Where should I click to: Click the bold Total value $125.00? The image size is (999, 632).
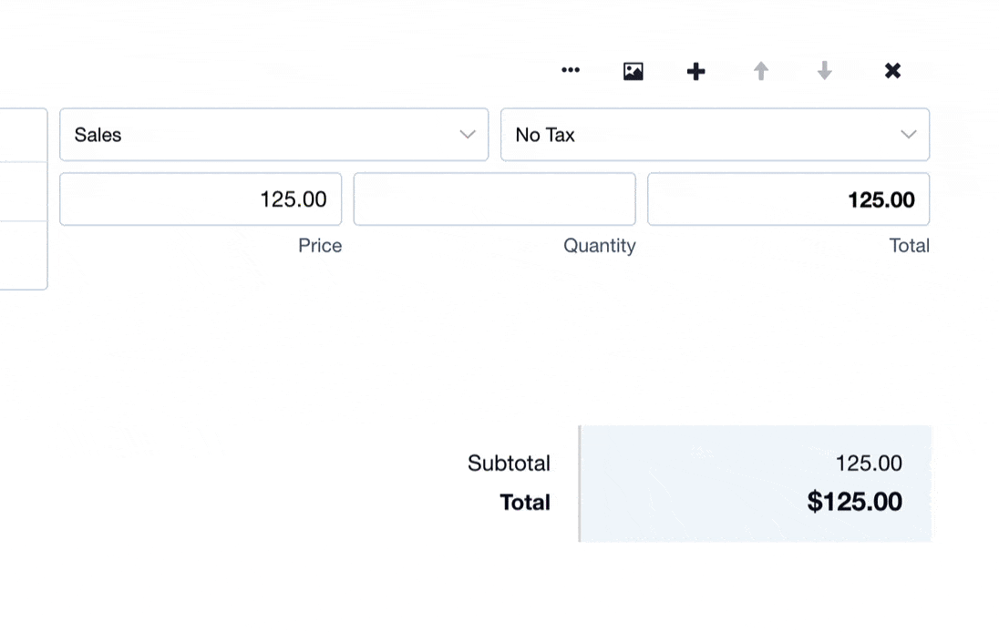[854, 502]
